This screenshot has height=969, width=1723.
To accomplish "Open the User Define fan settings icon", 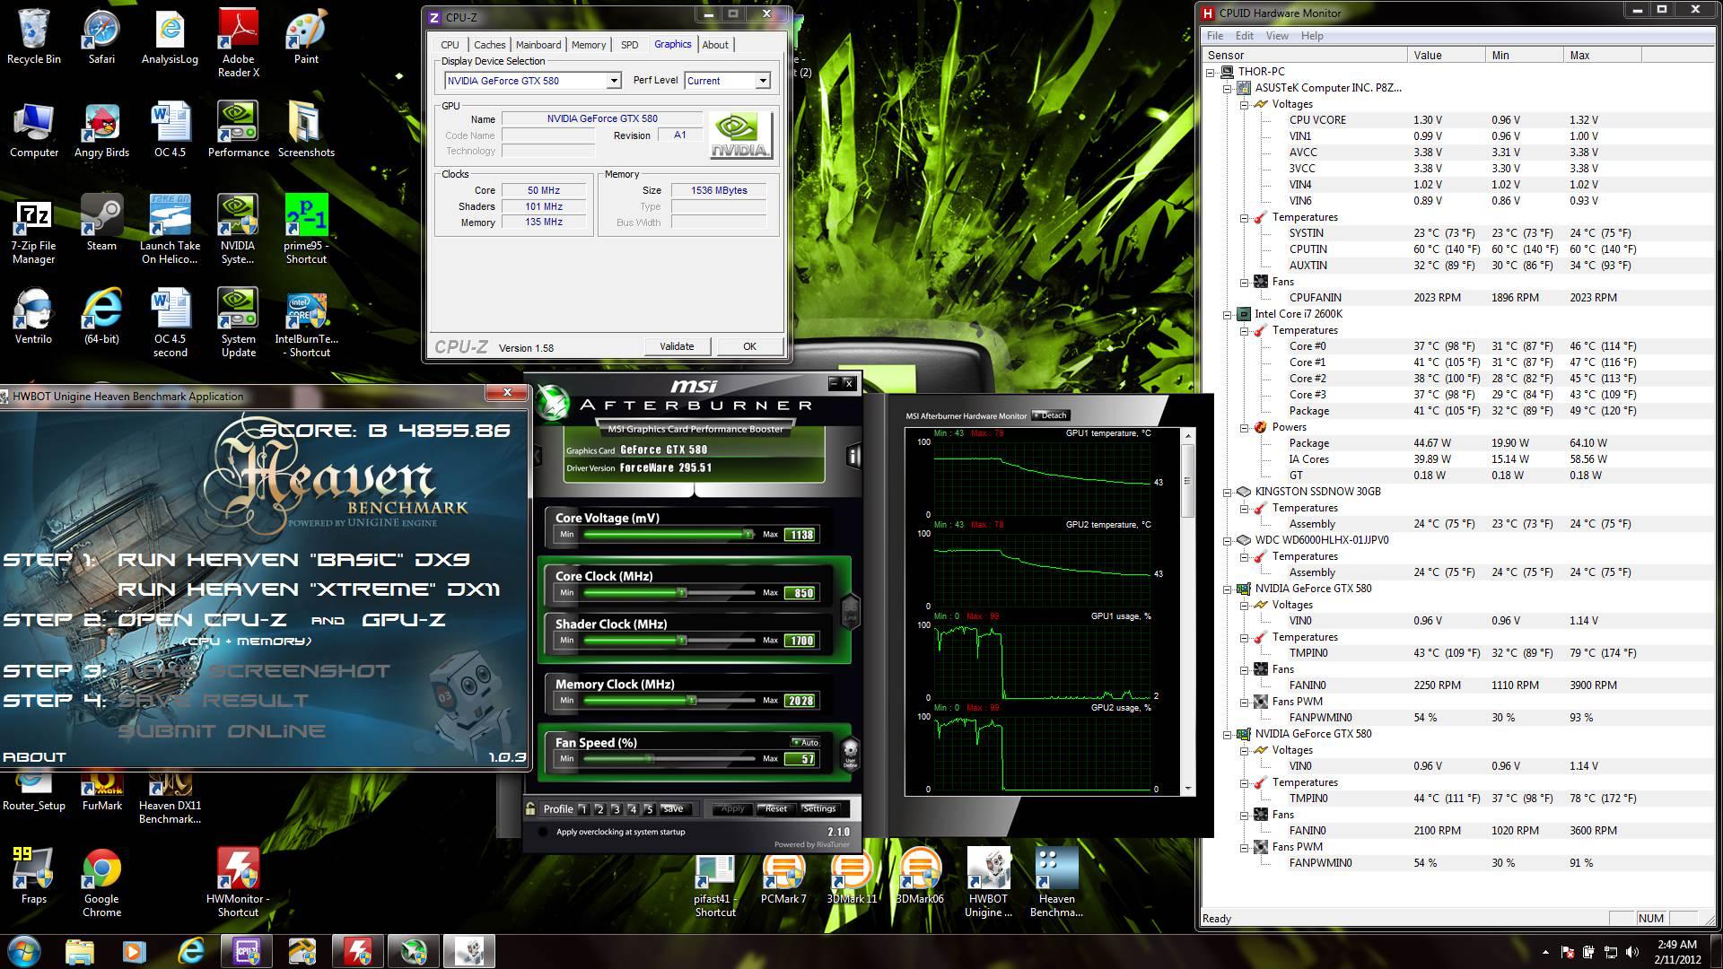I will tap(850, 754).
